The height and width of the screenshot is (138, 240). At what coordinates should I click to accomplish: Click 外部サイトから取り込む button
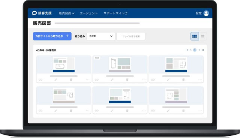tap(52, 36)
